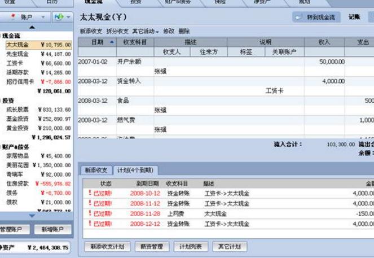Select the 资金转入 transaction row
Viewport: 374px width, 258px height.
(x=226, y=86)
